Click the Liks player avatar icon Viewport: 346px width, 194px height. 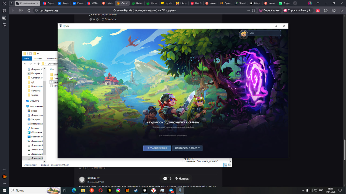coord(244,34)
